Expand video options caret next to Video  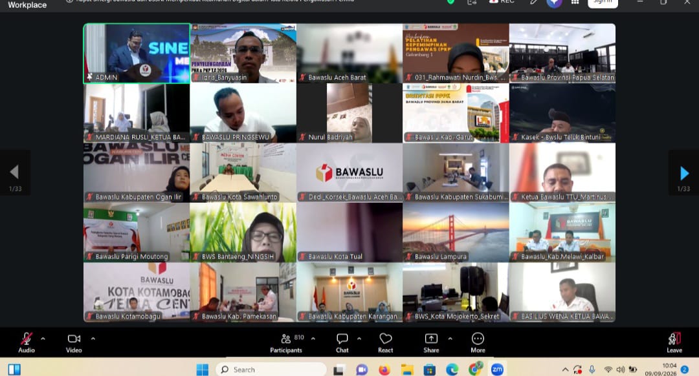93,339
